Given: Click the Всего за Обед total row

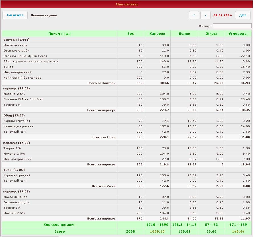Looking at the screenshot, I should [x=127, y=137].
